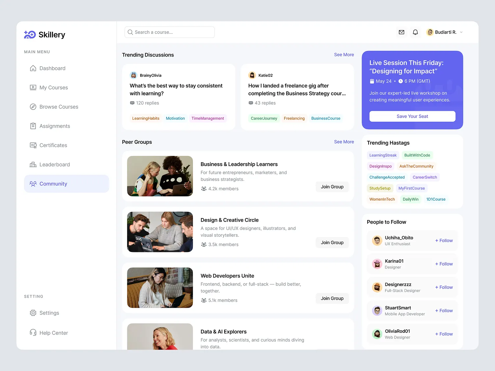The width and height of the screenshot is (495, 371).
Task: Select WomenInTech hashtag
Action: pyautogui.click(x=382, y=199)
